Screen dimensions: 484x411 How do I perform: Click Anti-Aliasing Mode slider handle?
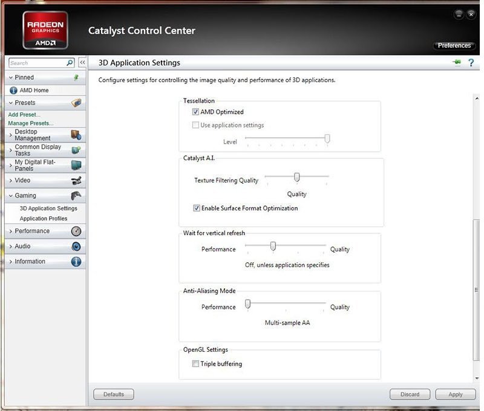pos(247,304)
